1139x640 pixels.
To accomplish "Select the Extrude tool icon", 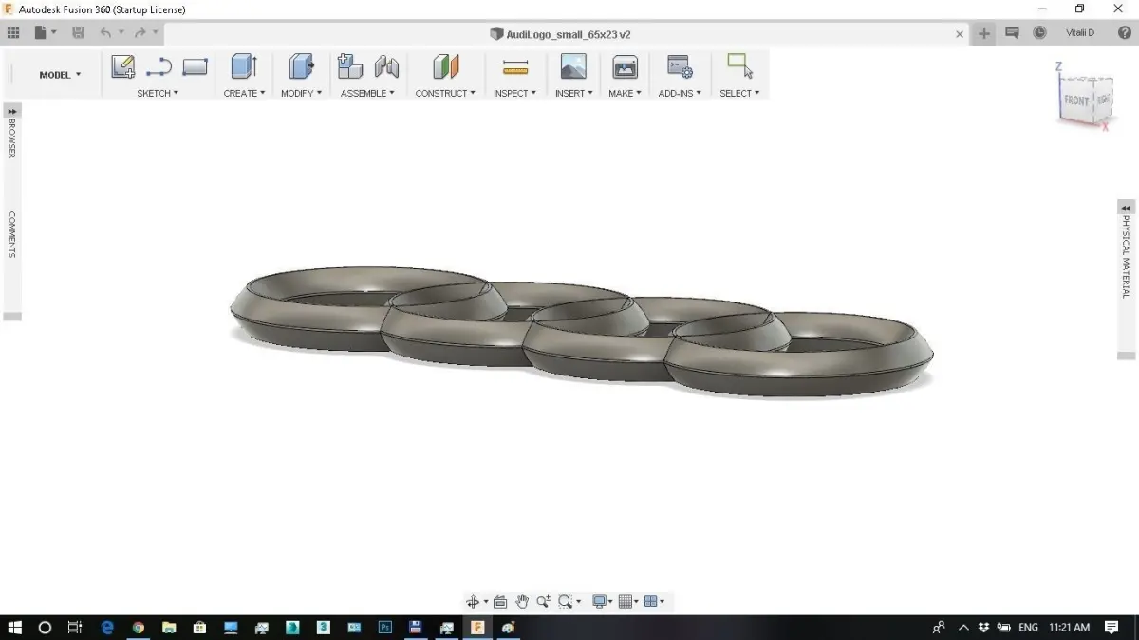I will [x=244, y=66].
